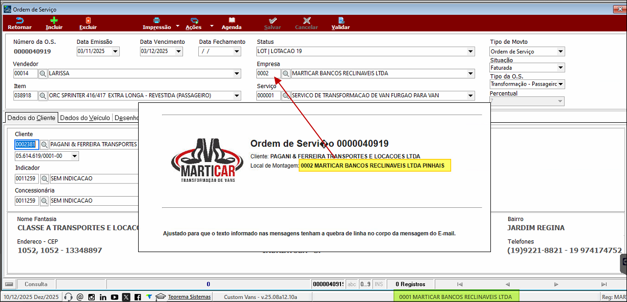
Task: Expand the Situação Faturada combo box
Action: click(x=561, y=68)
